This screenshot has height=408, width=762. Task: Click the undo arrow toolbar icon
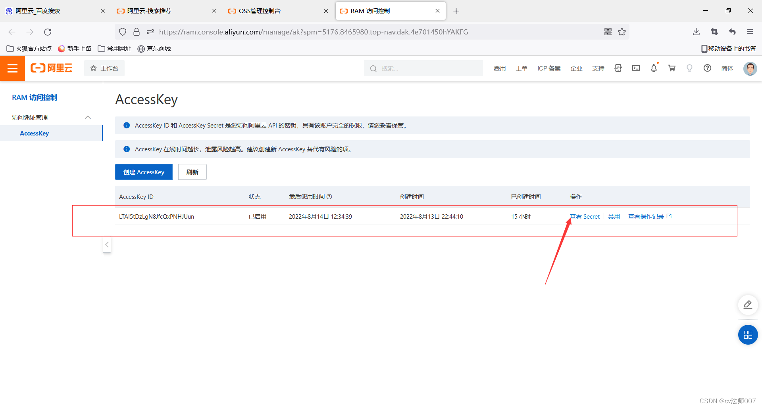[x=732, y=32]
